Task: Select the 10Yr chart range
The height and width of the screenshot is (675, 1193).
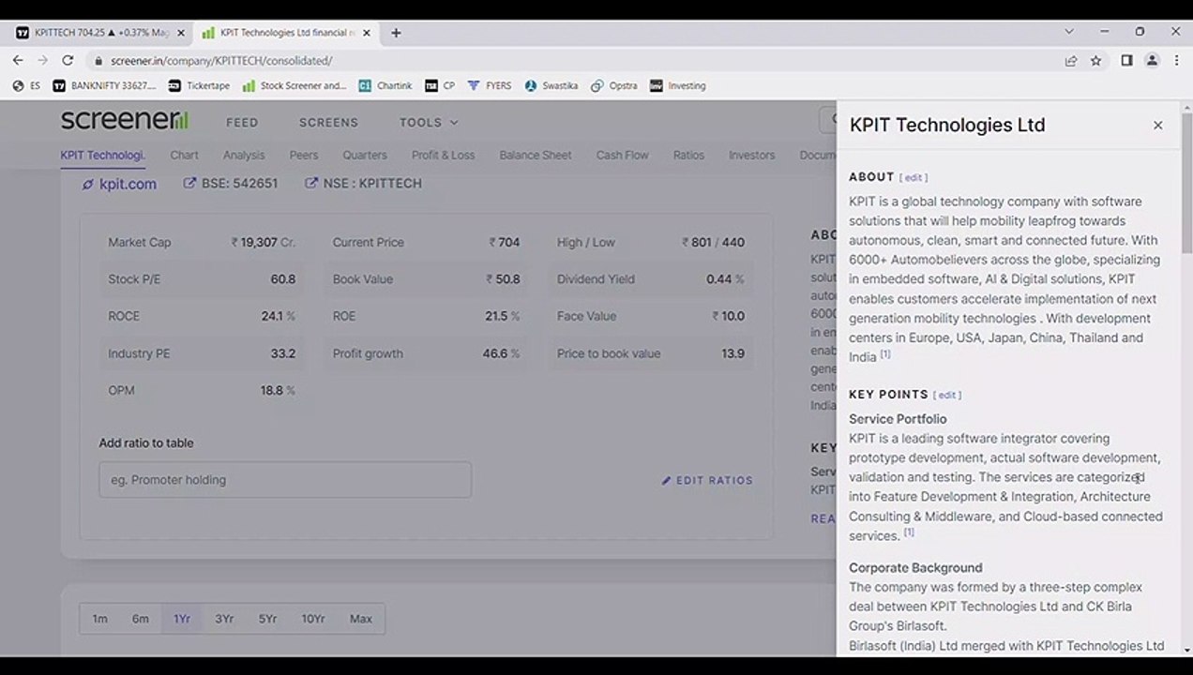Action: (313, 619)
